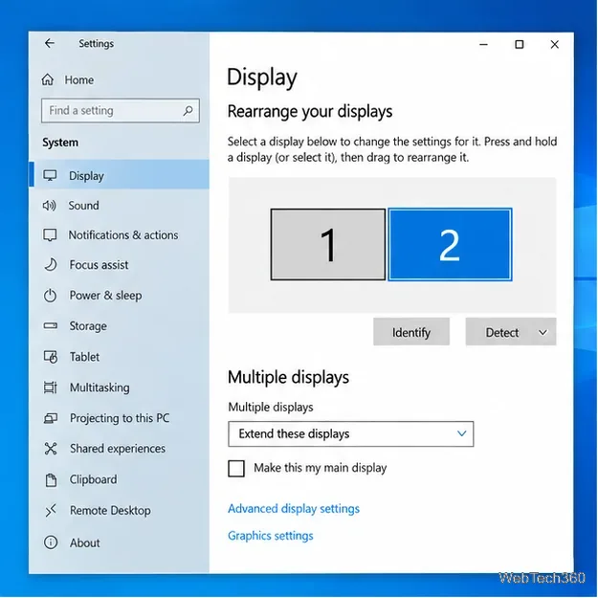This screenshot has width=598, height=598.
Task: Minimize the Settings window
Action: (483, 45)
